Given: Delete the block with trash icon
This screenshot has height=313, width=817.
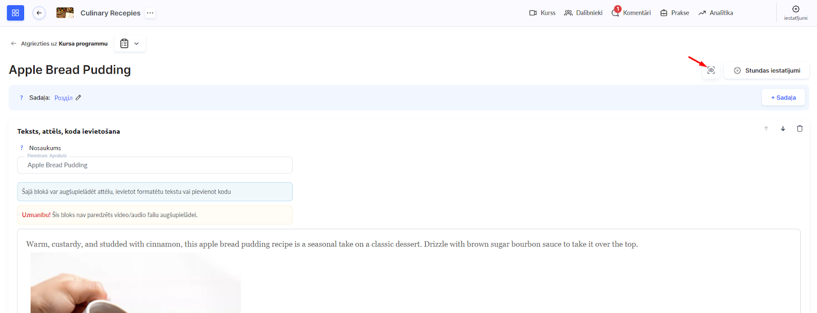Looking at the screenshot, I should (x=800, y=129).
